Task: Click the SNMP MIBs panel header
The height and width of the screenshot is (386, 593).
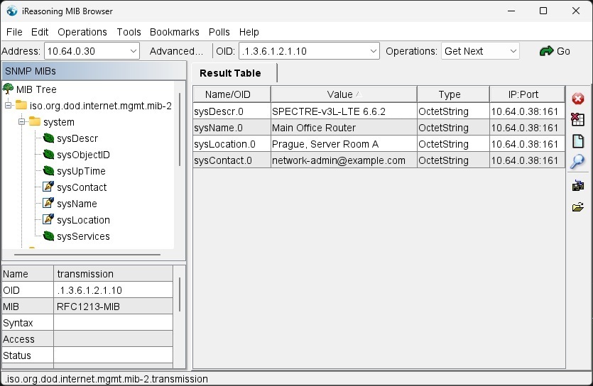Action: (x=94, y=71)
